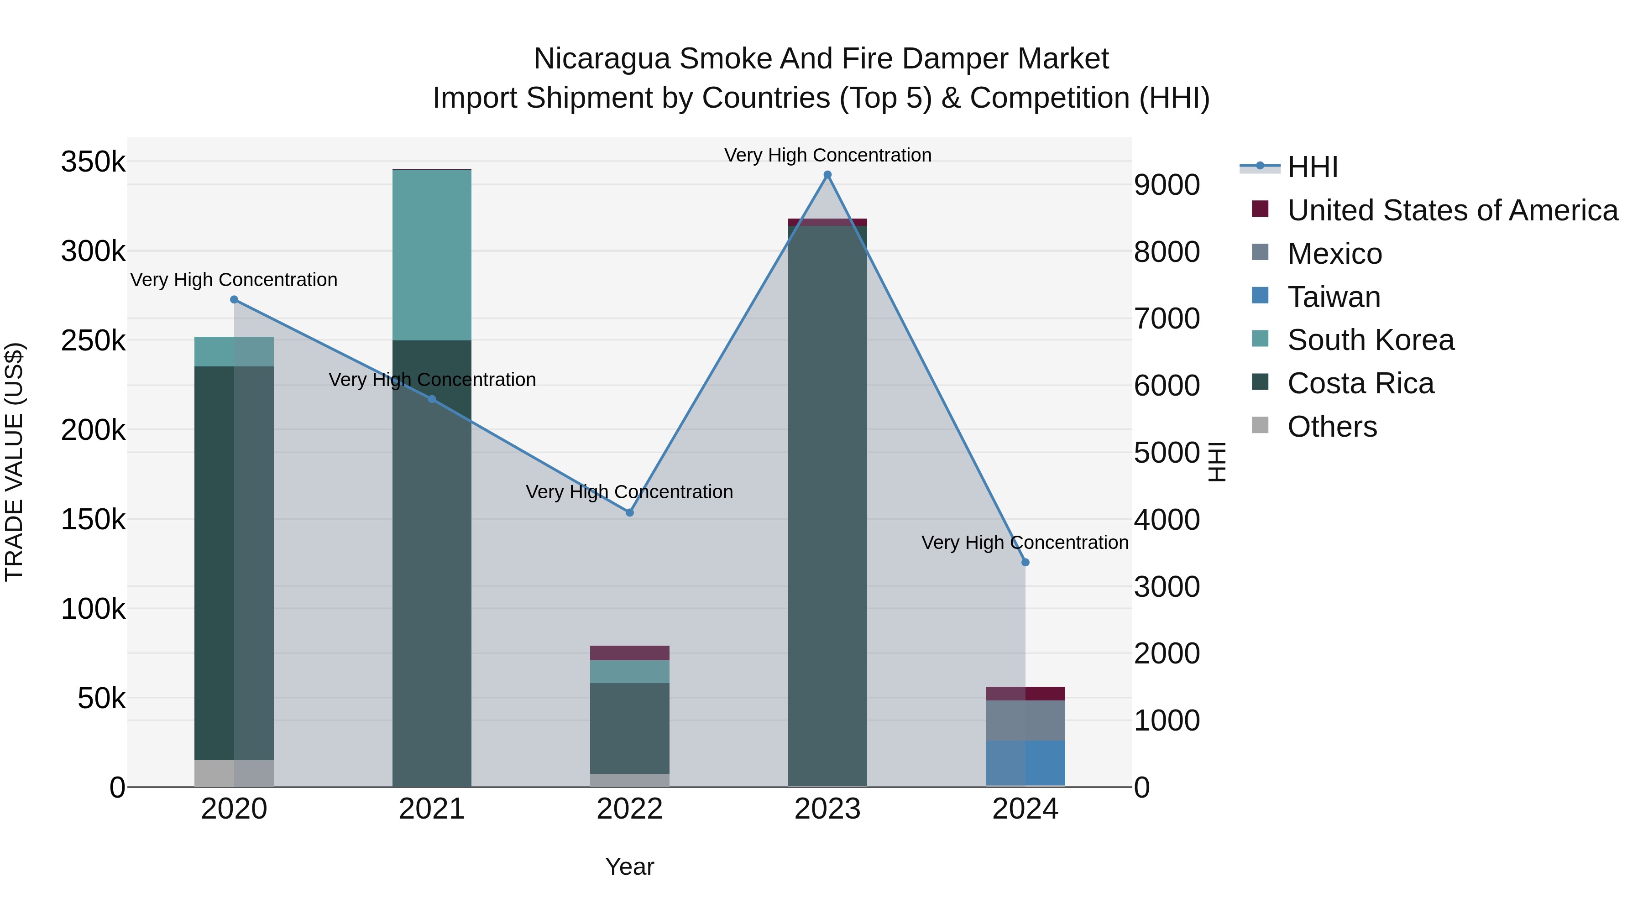
Task: Toggle the Others legend entry
Action: click(x=1314, y=427)
